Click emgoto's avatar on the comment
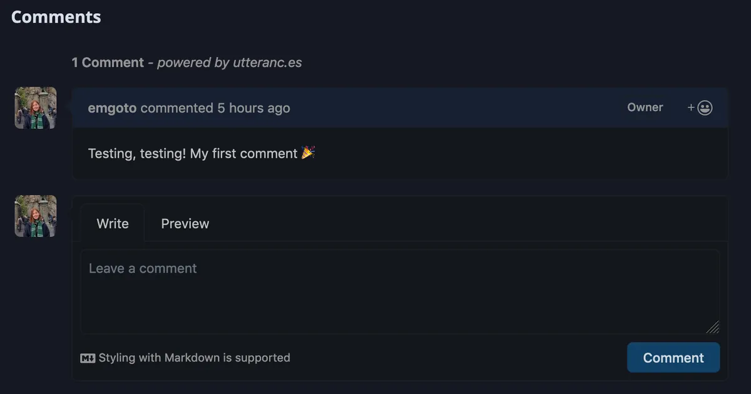Screen dimensions: 751x394 click(x=35, y=107)
